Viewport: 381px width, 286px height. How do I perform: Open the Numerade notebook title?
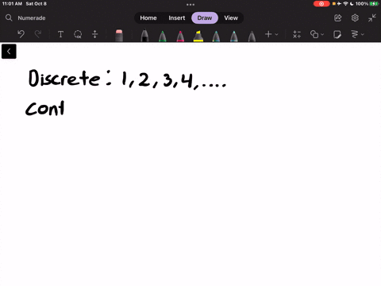[32, 18]
